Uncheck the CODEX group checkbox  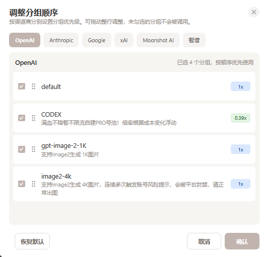22,118
